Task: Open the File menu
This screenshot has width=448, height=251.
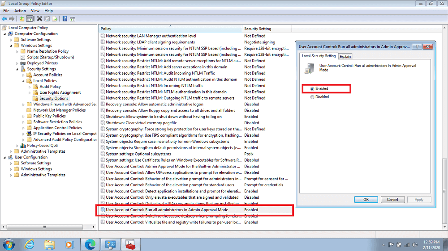Action: click(x=6, y=11)
